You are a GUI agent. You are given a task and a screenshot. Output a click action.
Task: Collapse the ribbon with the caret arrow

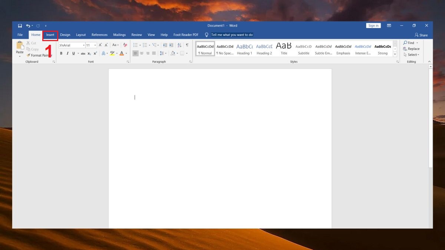(x=429, y=62)
